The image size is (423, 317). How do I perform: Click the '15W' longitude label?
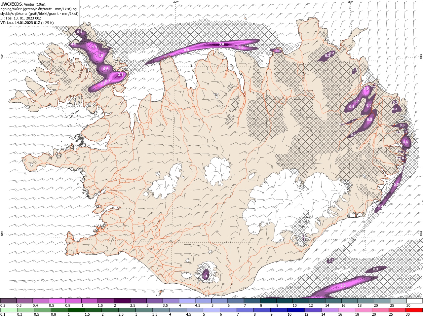[x=350, y=2]
